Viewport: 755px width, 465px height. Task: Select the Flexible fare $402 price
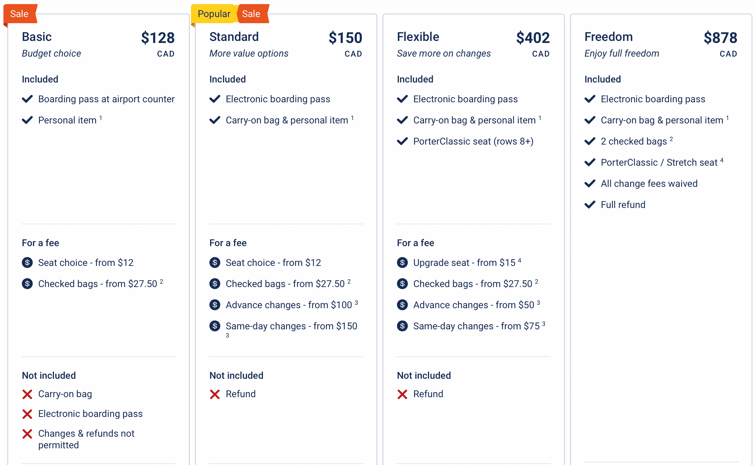pos(533,38)
